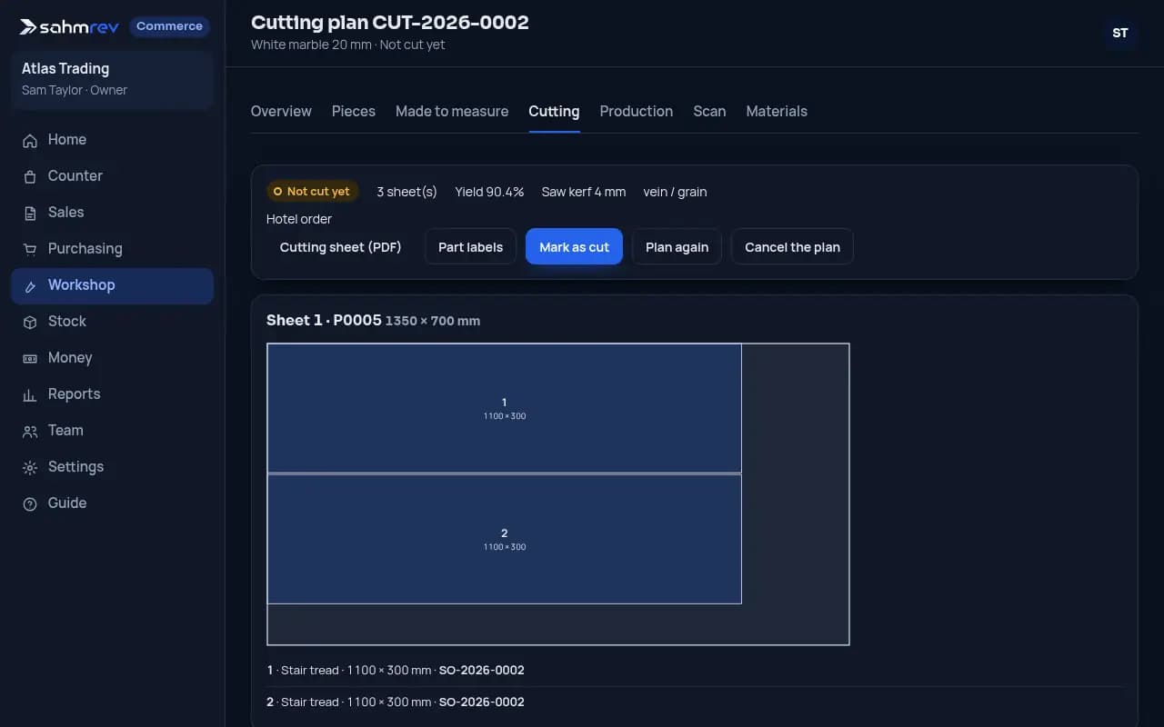Click the Purchasing cart icon
The height and width of the screenshot is (727, 1164).
pyautogui.click(x=30, y=249)
